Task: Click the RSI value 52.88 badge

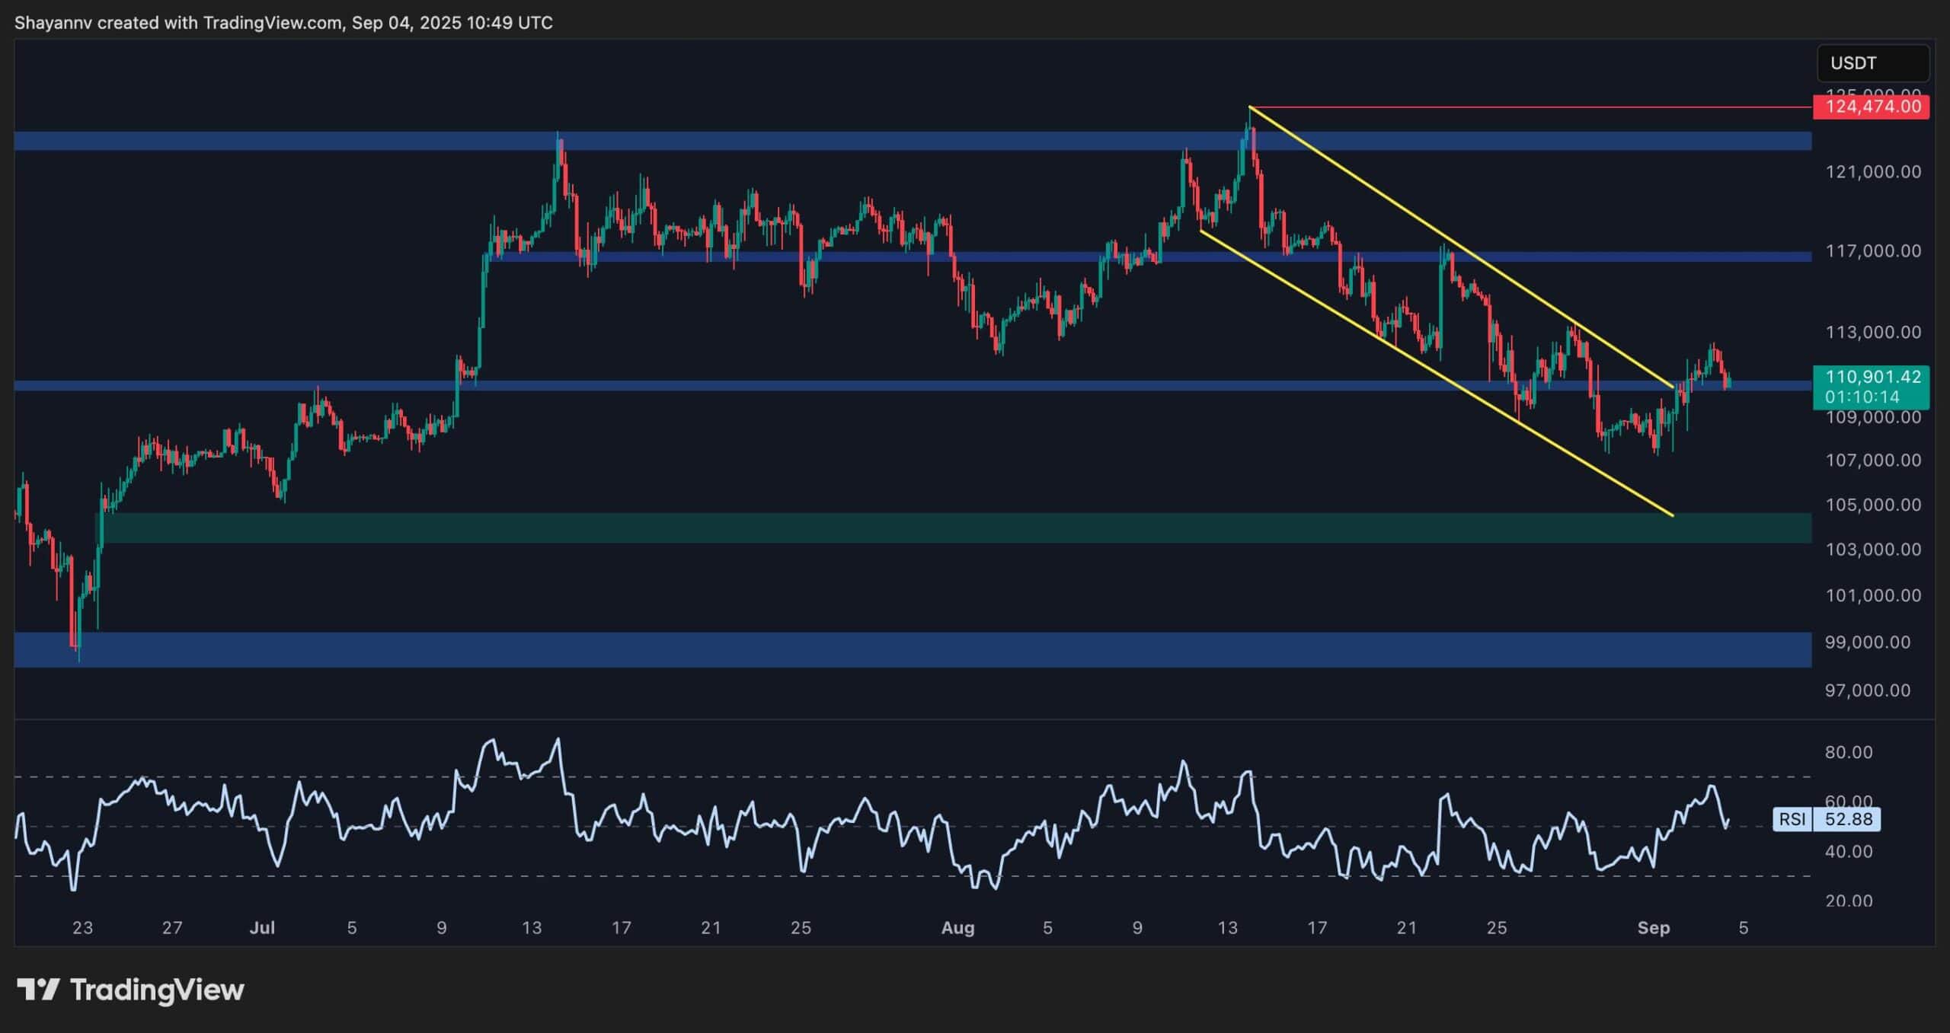Action: [1848, 819]
